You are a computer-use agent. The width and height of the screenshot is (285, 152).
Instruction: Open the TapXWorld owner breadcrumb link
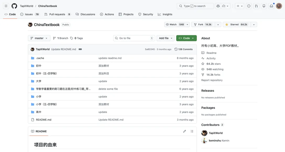pyautogui.click(x=27, y=6)
